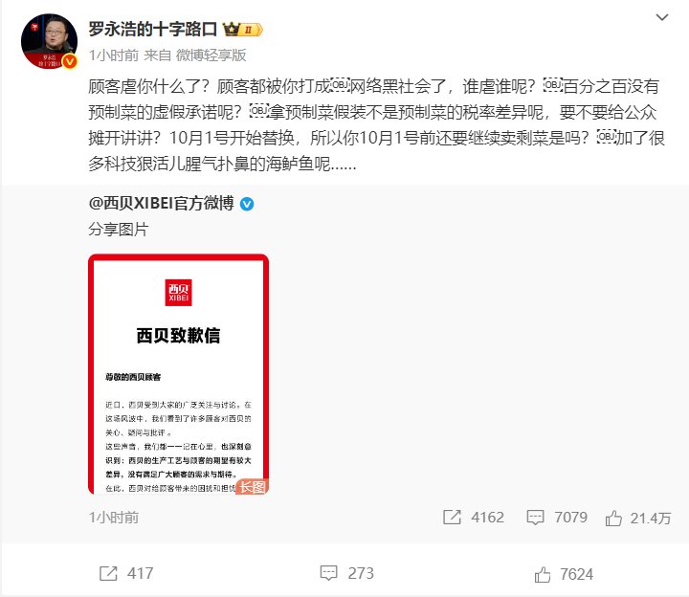Click the original post's 1小时前 timestamp
Viewport: 689px width, 597px height.
(113, 518)
